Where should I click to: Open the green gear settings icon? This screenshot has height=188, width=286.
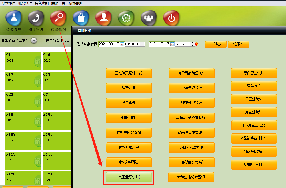[x=126, y=18]
